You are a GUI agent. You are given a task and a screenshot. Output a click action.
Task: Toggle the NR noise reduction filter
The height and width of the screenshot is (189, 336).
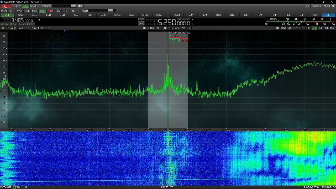pyautogui.click(x=158, y=28)
